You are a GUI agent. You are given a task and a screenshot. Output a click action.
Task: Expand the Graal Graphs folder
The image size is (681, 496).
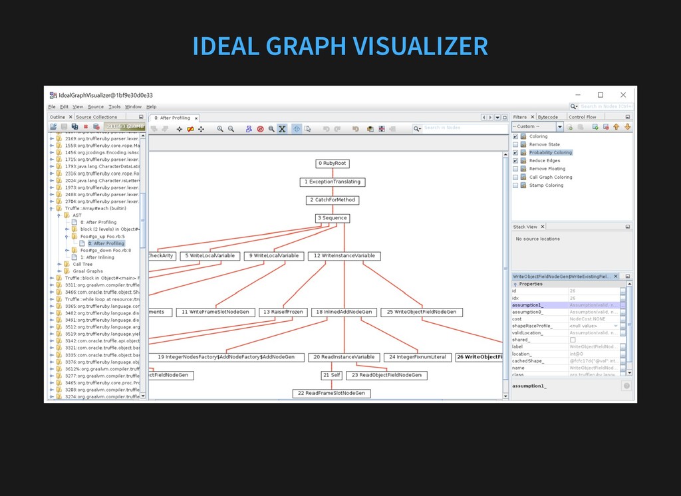[59, 271]
